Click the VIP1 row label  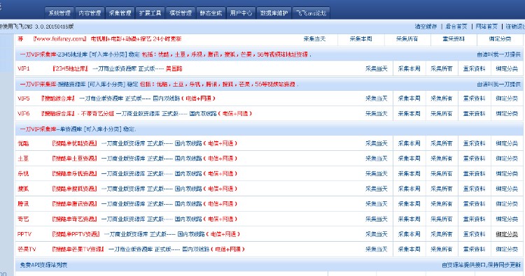coord(23,68)
